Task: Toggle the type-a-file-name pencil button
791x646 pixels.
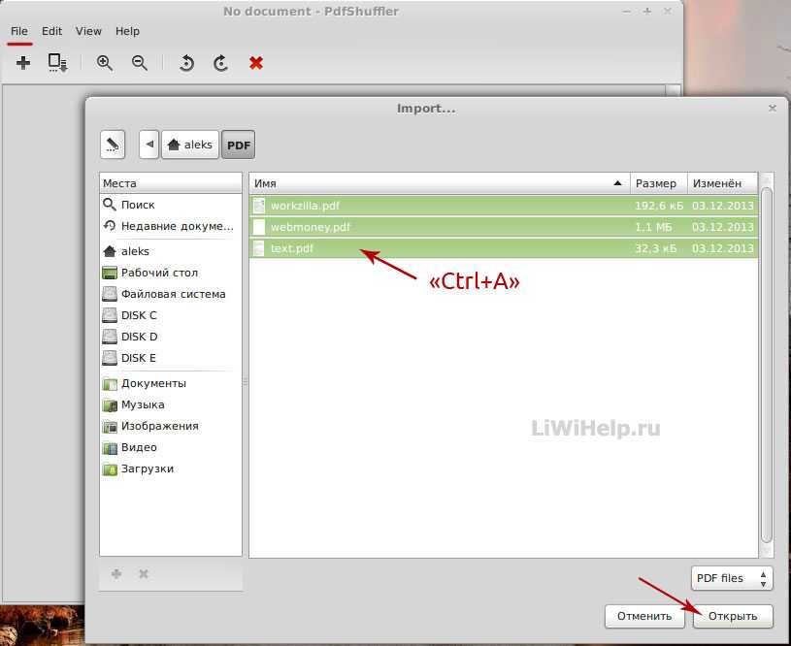Action: (x=113, y=145)
